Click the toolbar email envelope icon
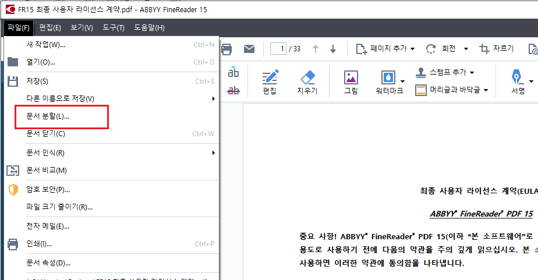The height and width of the screenshot is (280, 538). coord(249,49)
